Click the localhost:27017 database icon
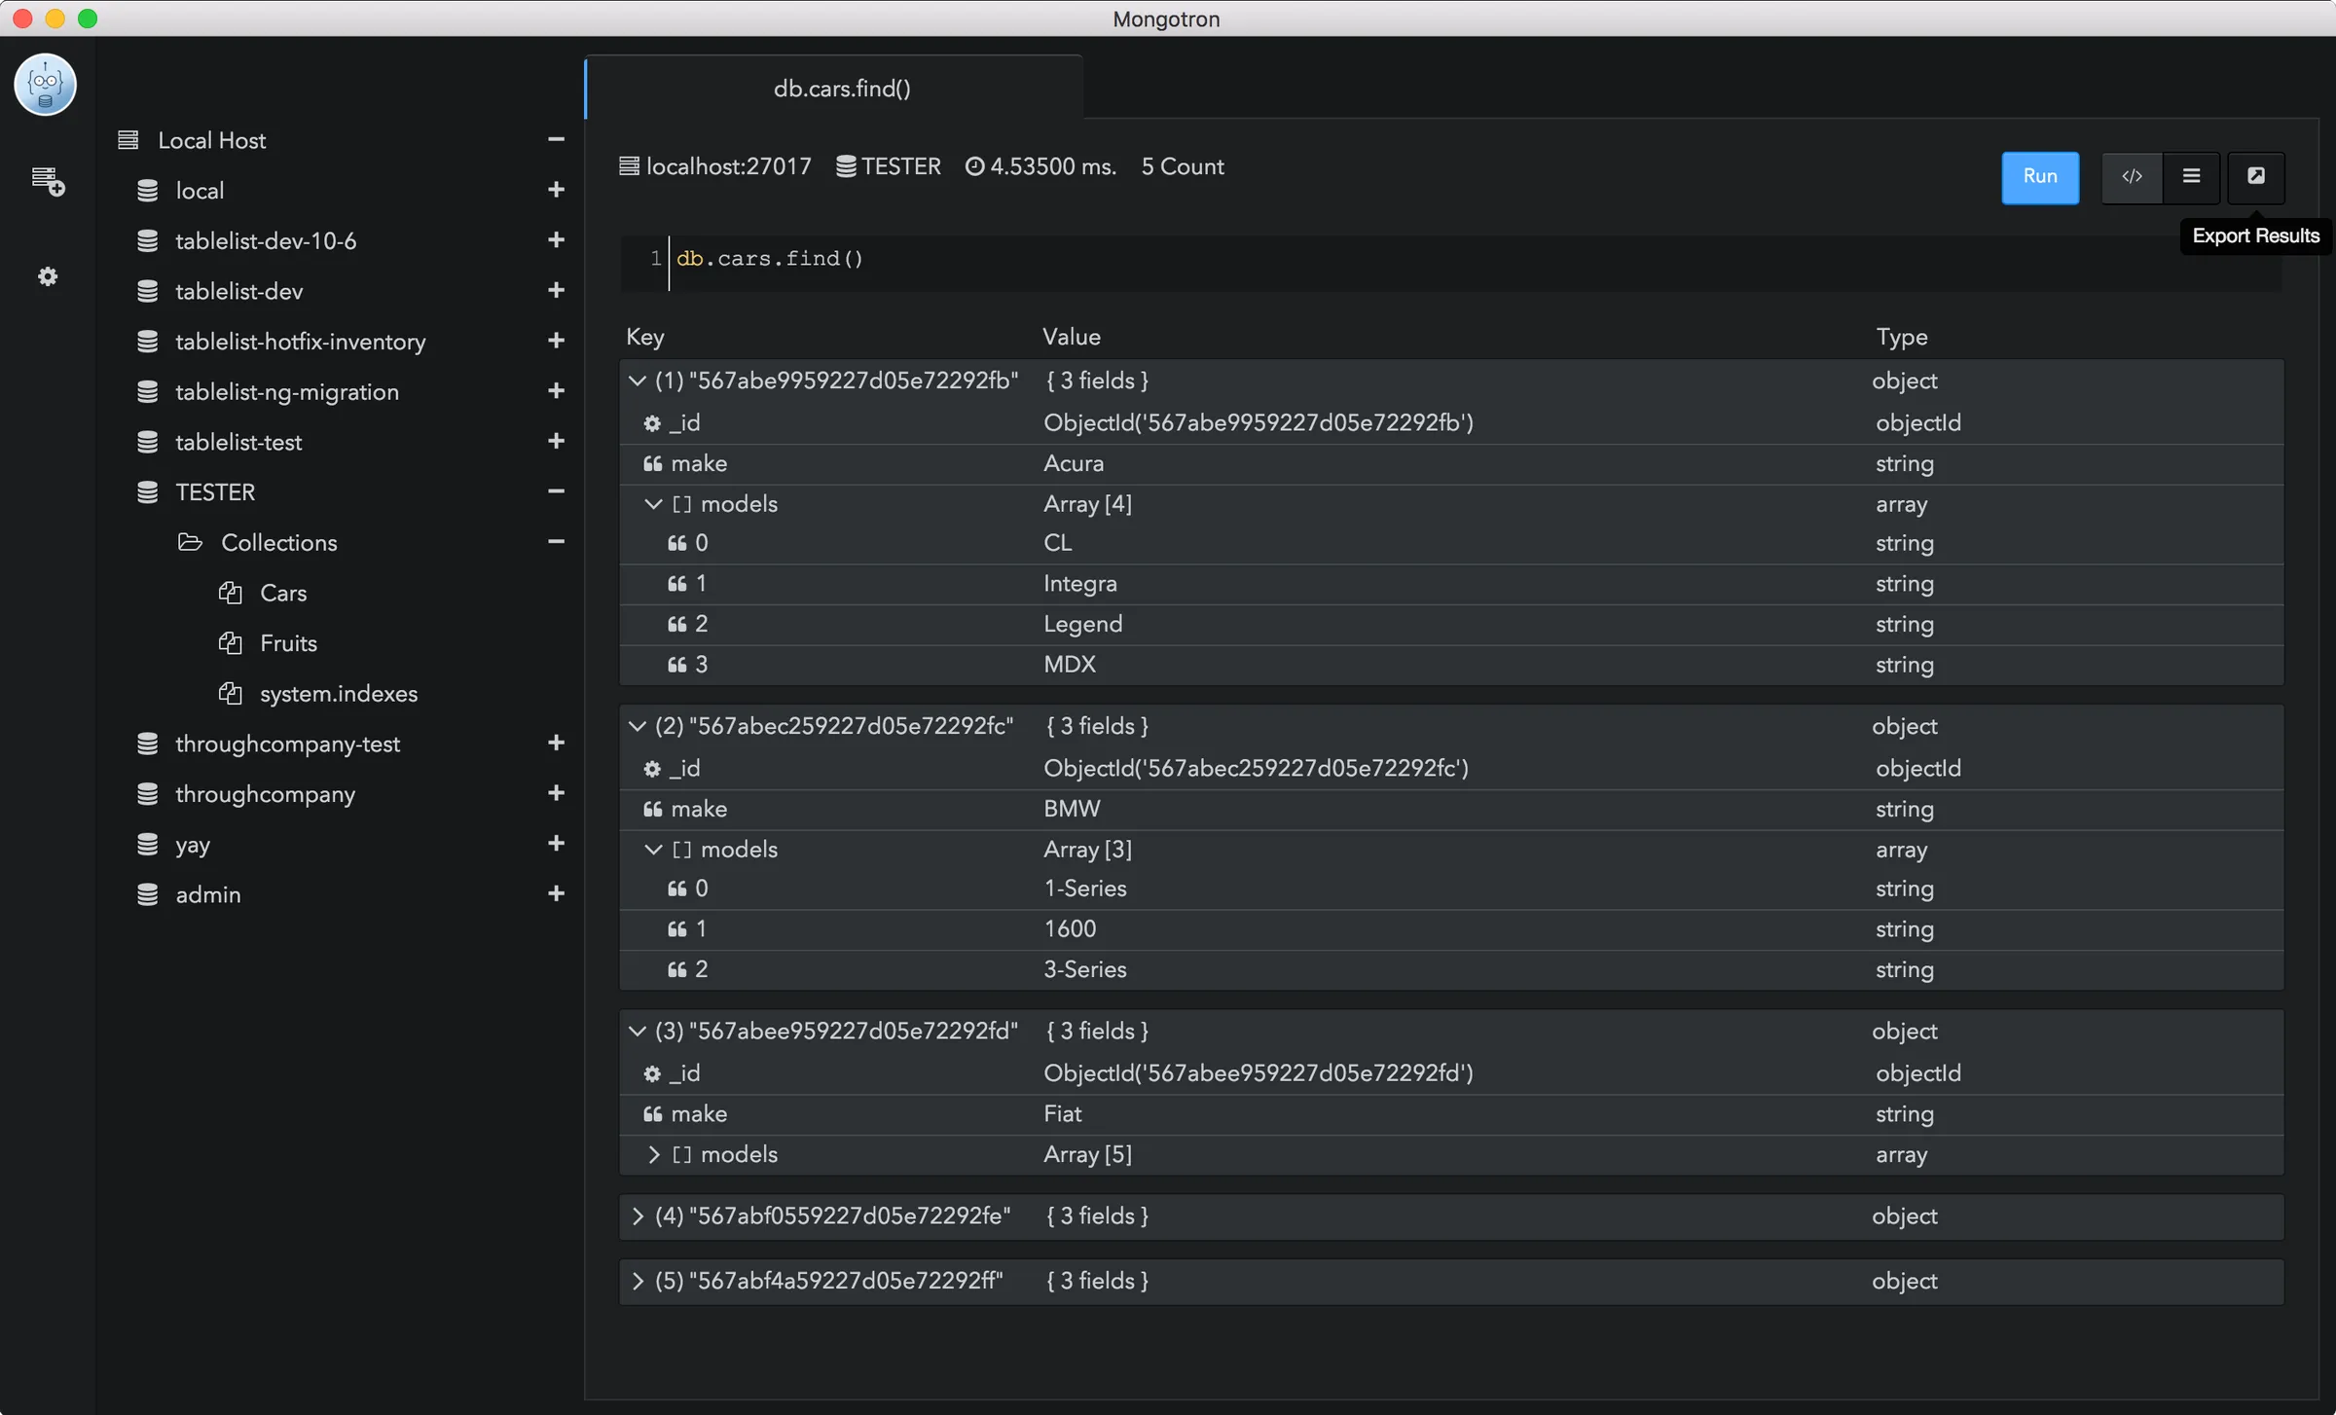2336x1415 pixels. 628,165
